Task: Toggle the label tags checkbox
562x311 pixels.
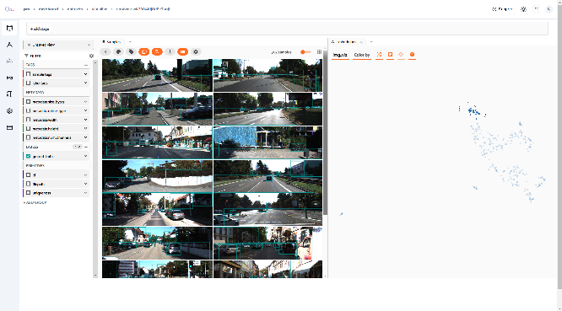Action: 29,83
